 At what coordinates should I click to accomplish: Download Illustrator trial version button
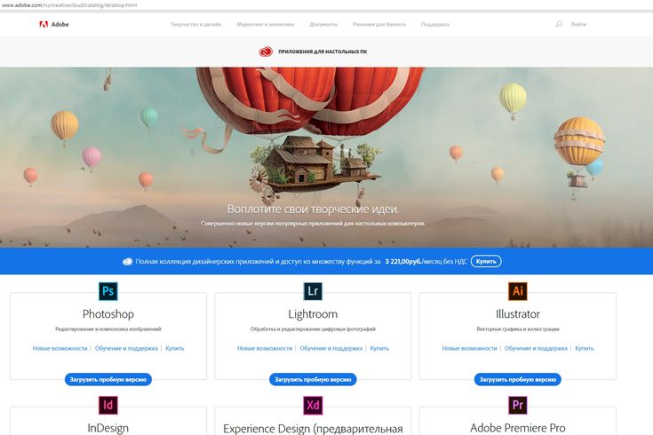click(x=518, y=380)
